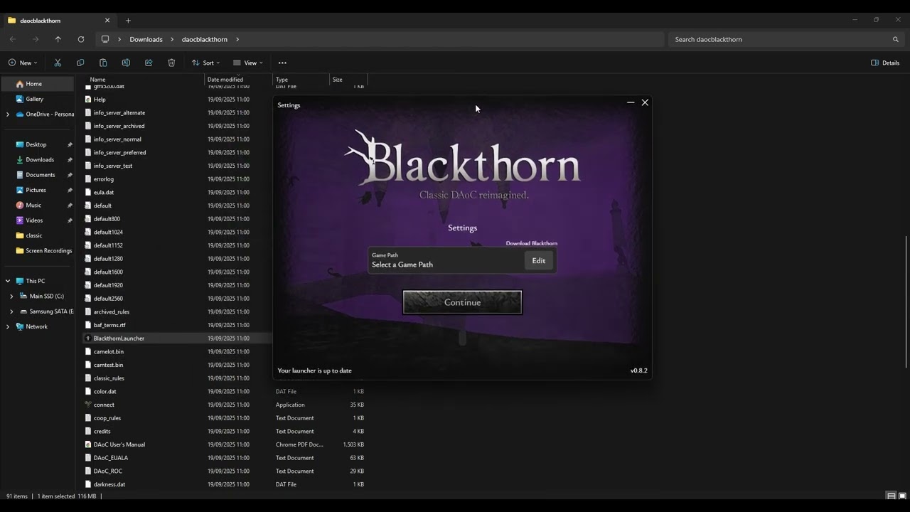Viewport: 910px width, 512px height.
Task: Open the Details pane button
Action: pos(886,63)
